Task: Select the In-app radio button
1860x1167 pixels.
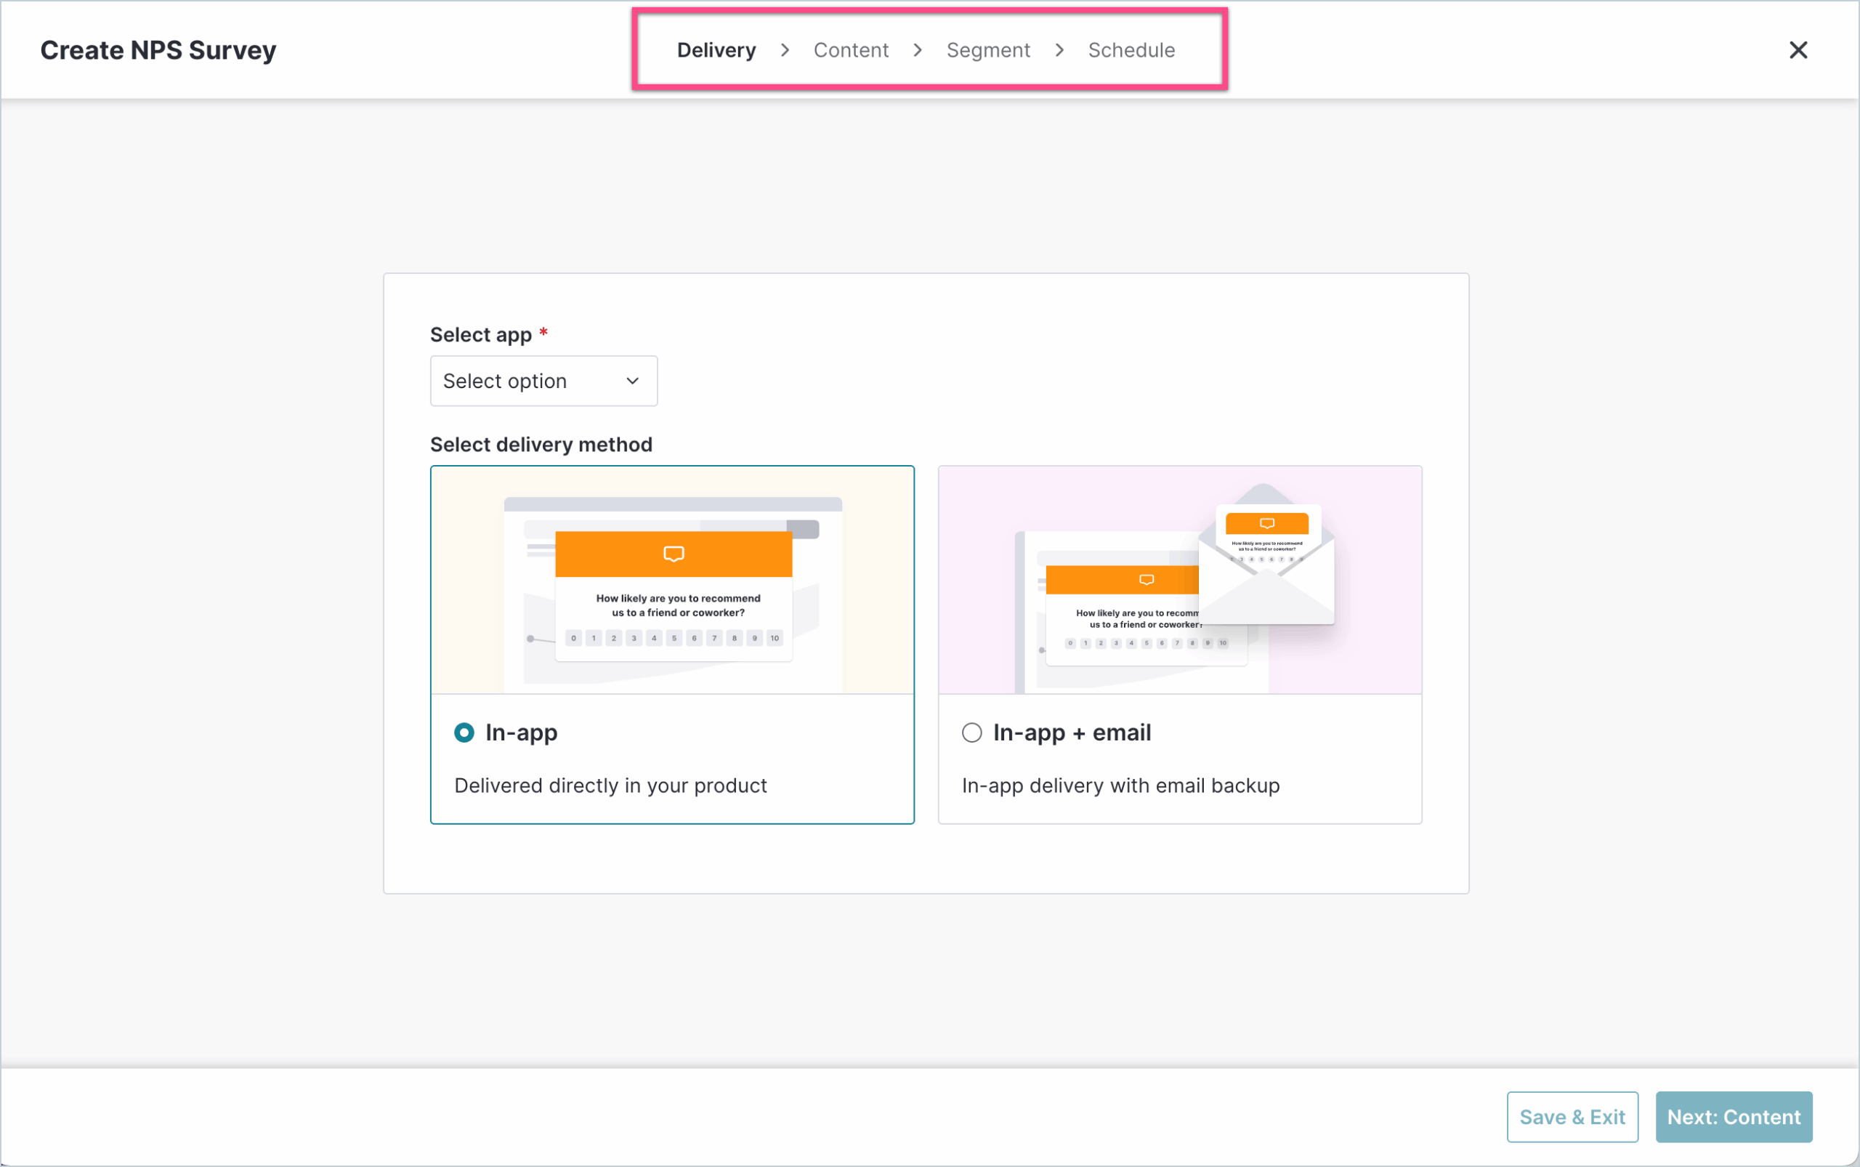Action: (464, 732)
